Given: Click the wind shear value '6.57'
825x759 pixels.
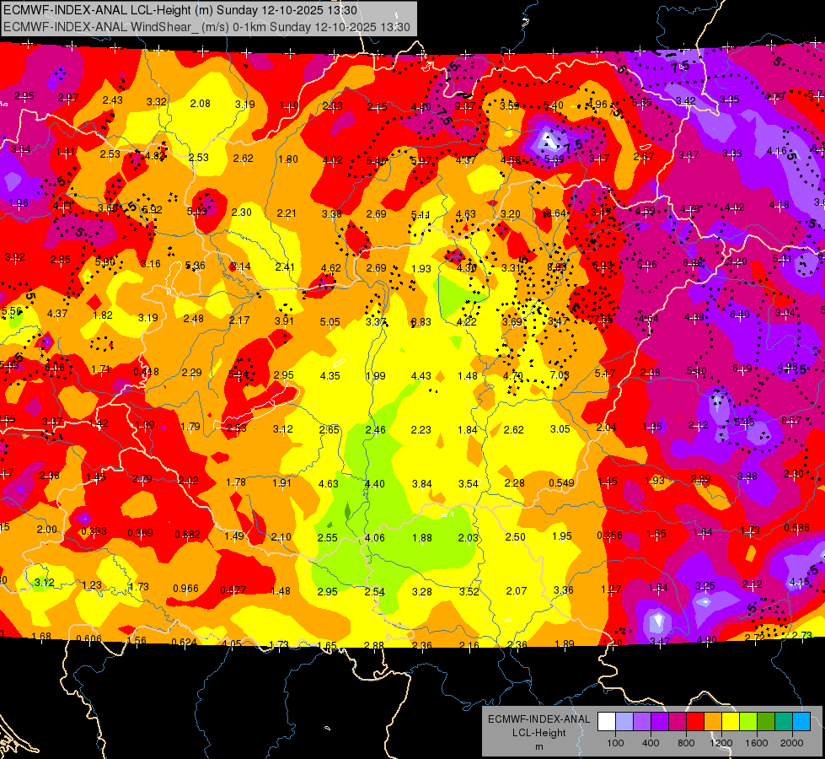Looking at the screenshot, I should coord(791,420).
